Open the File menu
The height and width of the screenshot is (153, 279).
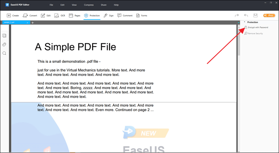[x=51, y=5]
